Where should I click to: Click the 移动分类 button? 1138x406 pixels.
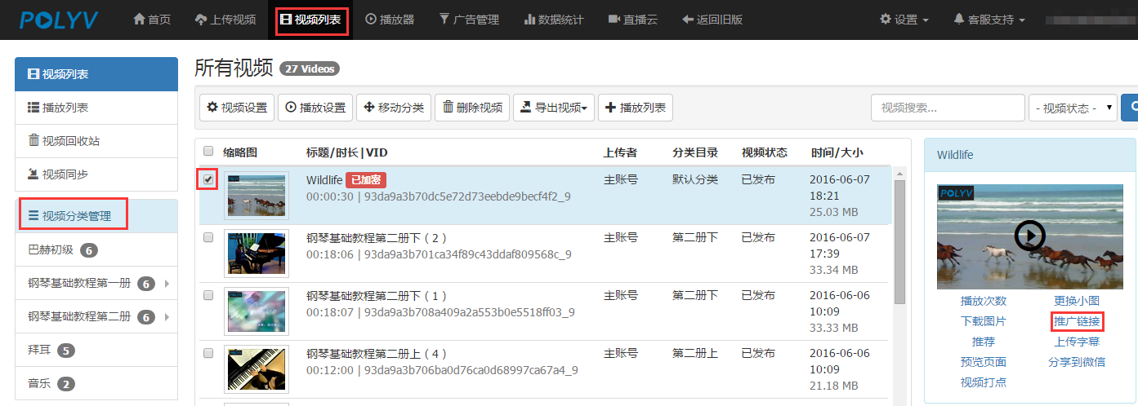pos(394,108)
